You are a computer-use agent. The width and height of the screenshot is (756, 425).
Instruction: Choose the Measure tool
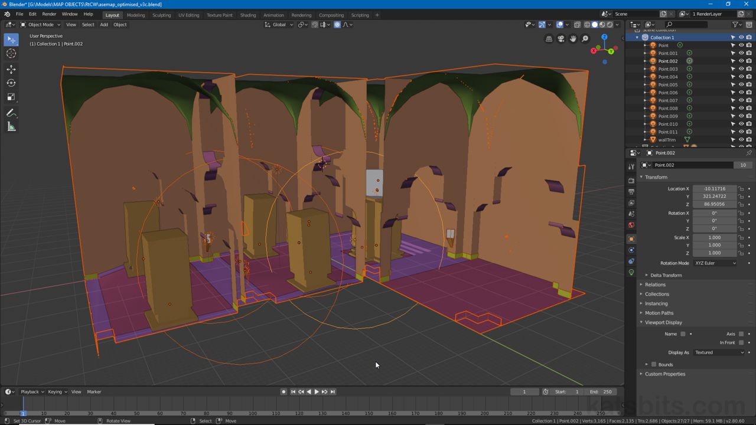click(11, 126)
